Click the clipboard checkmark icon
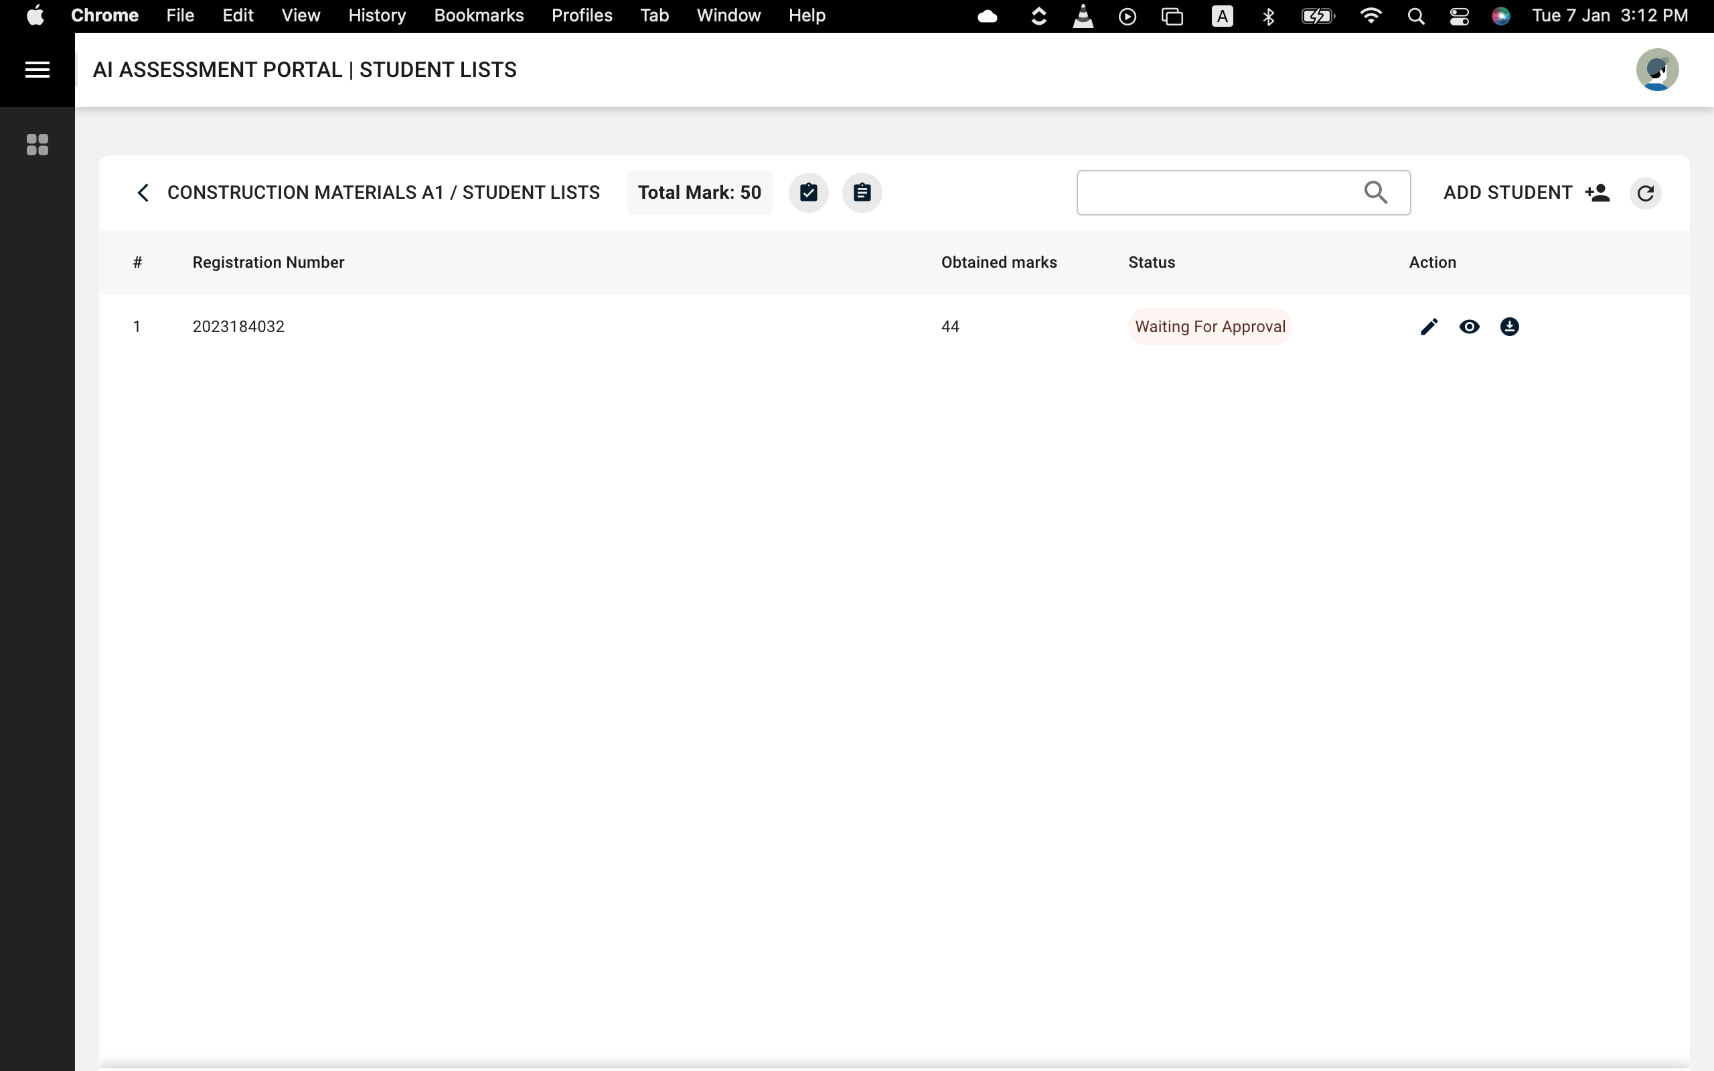This screenshot has height=1071, width=1714. pos(808,193)
